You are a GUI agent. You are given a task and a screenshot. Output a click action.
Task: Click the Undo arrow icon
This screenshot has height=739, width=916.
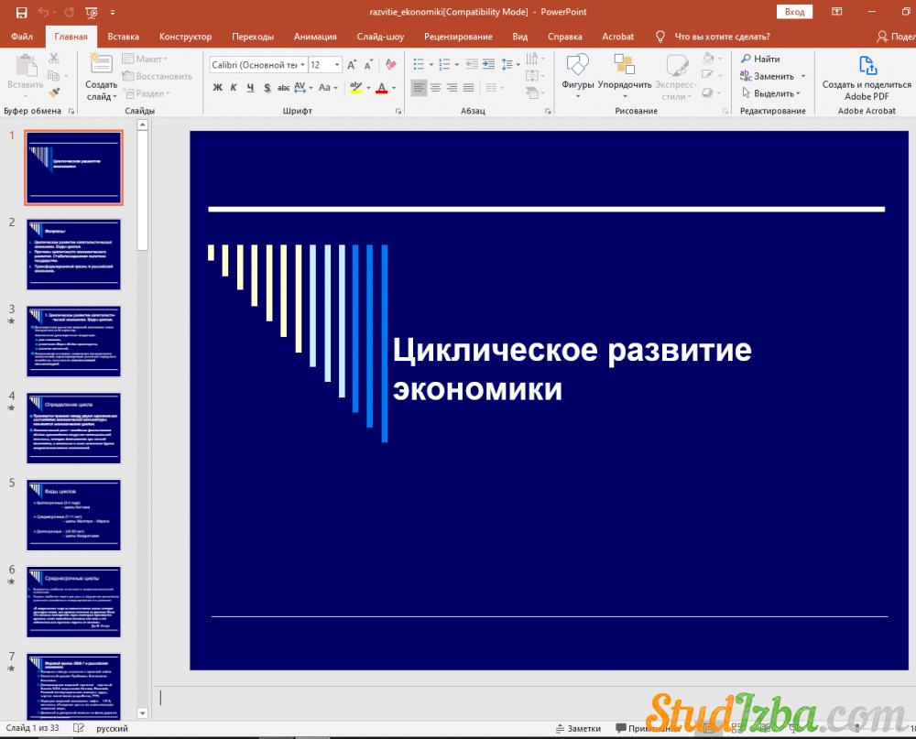43,12
